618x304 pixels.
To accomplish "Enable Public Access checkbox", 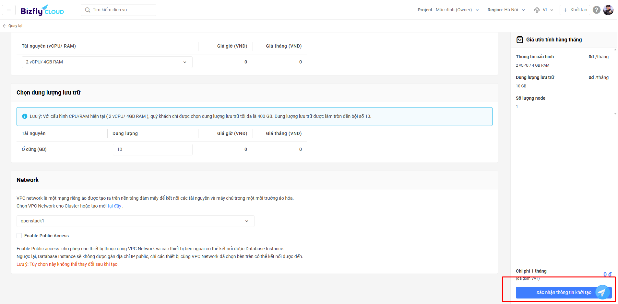I will tap(19, 236).
